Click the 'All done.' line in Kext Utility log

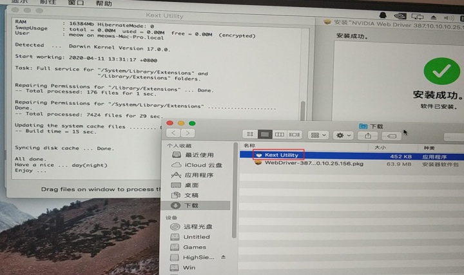(x=30, y=159)
